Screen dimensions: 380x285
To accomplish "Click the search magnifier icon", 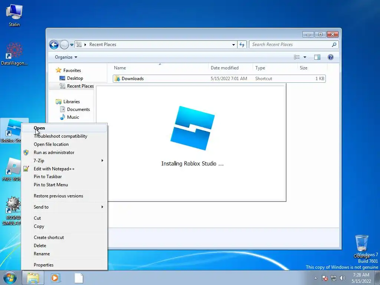I will point(334,45).
